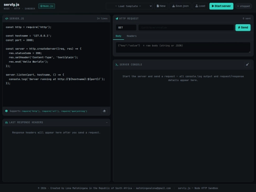Click the server.listen code line
Viewport: 256px width, 192px height.
pyautogui.click(x=35, y=75)
